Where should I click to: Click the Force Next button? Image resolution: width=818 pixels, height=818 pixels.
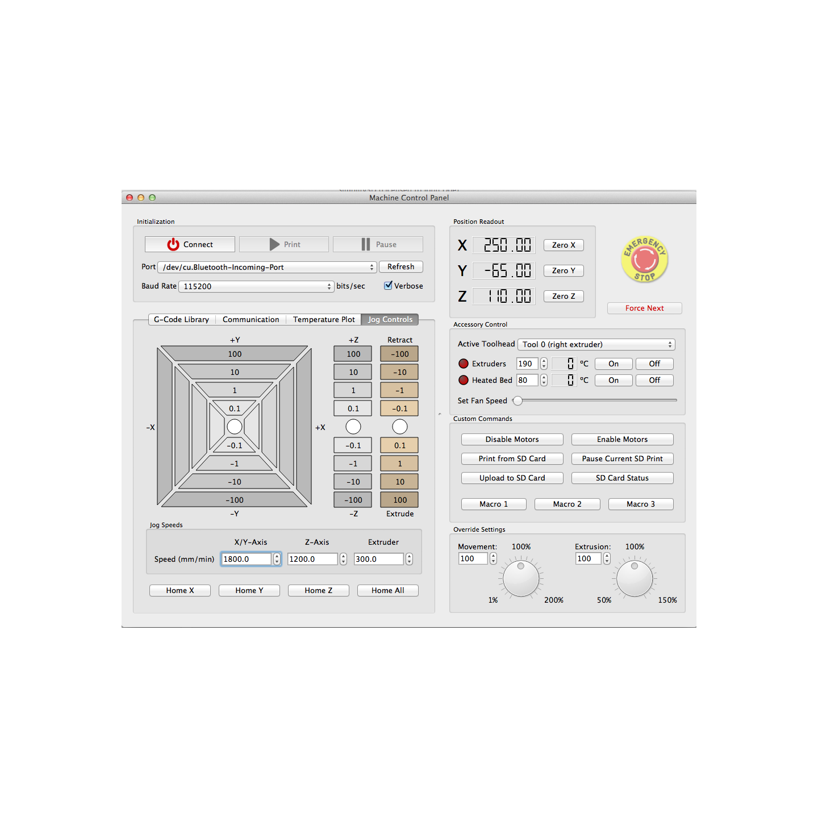[644, 308]
